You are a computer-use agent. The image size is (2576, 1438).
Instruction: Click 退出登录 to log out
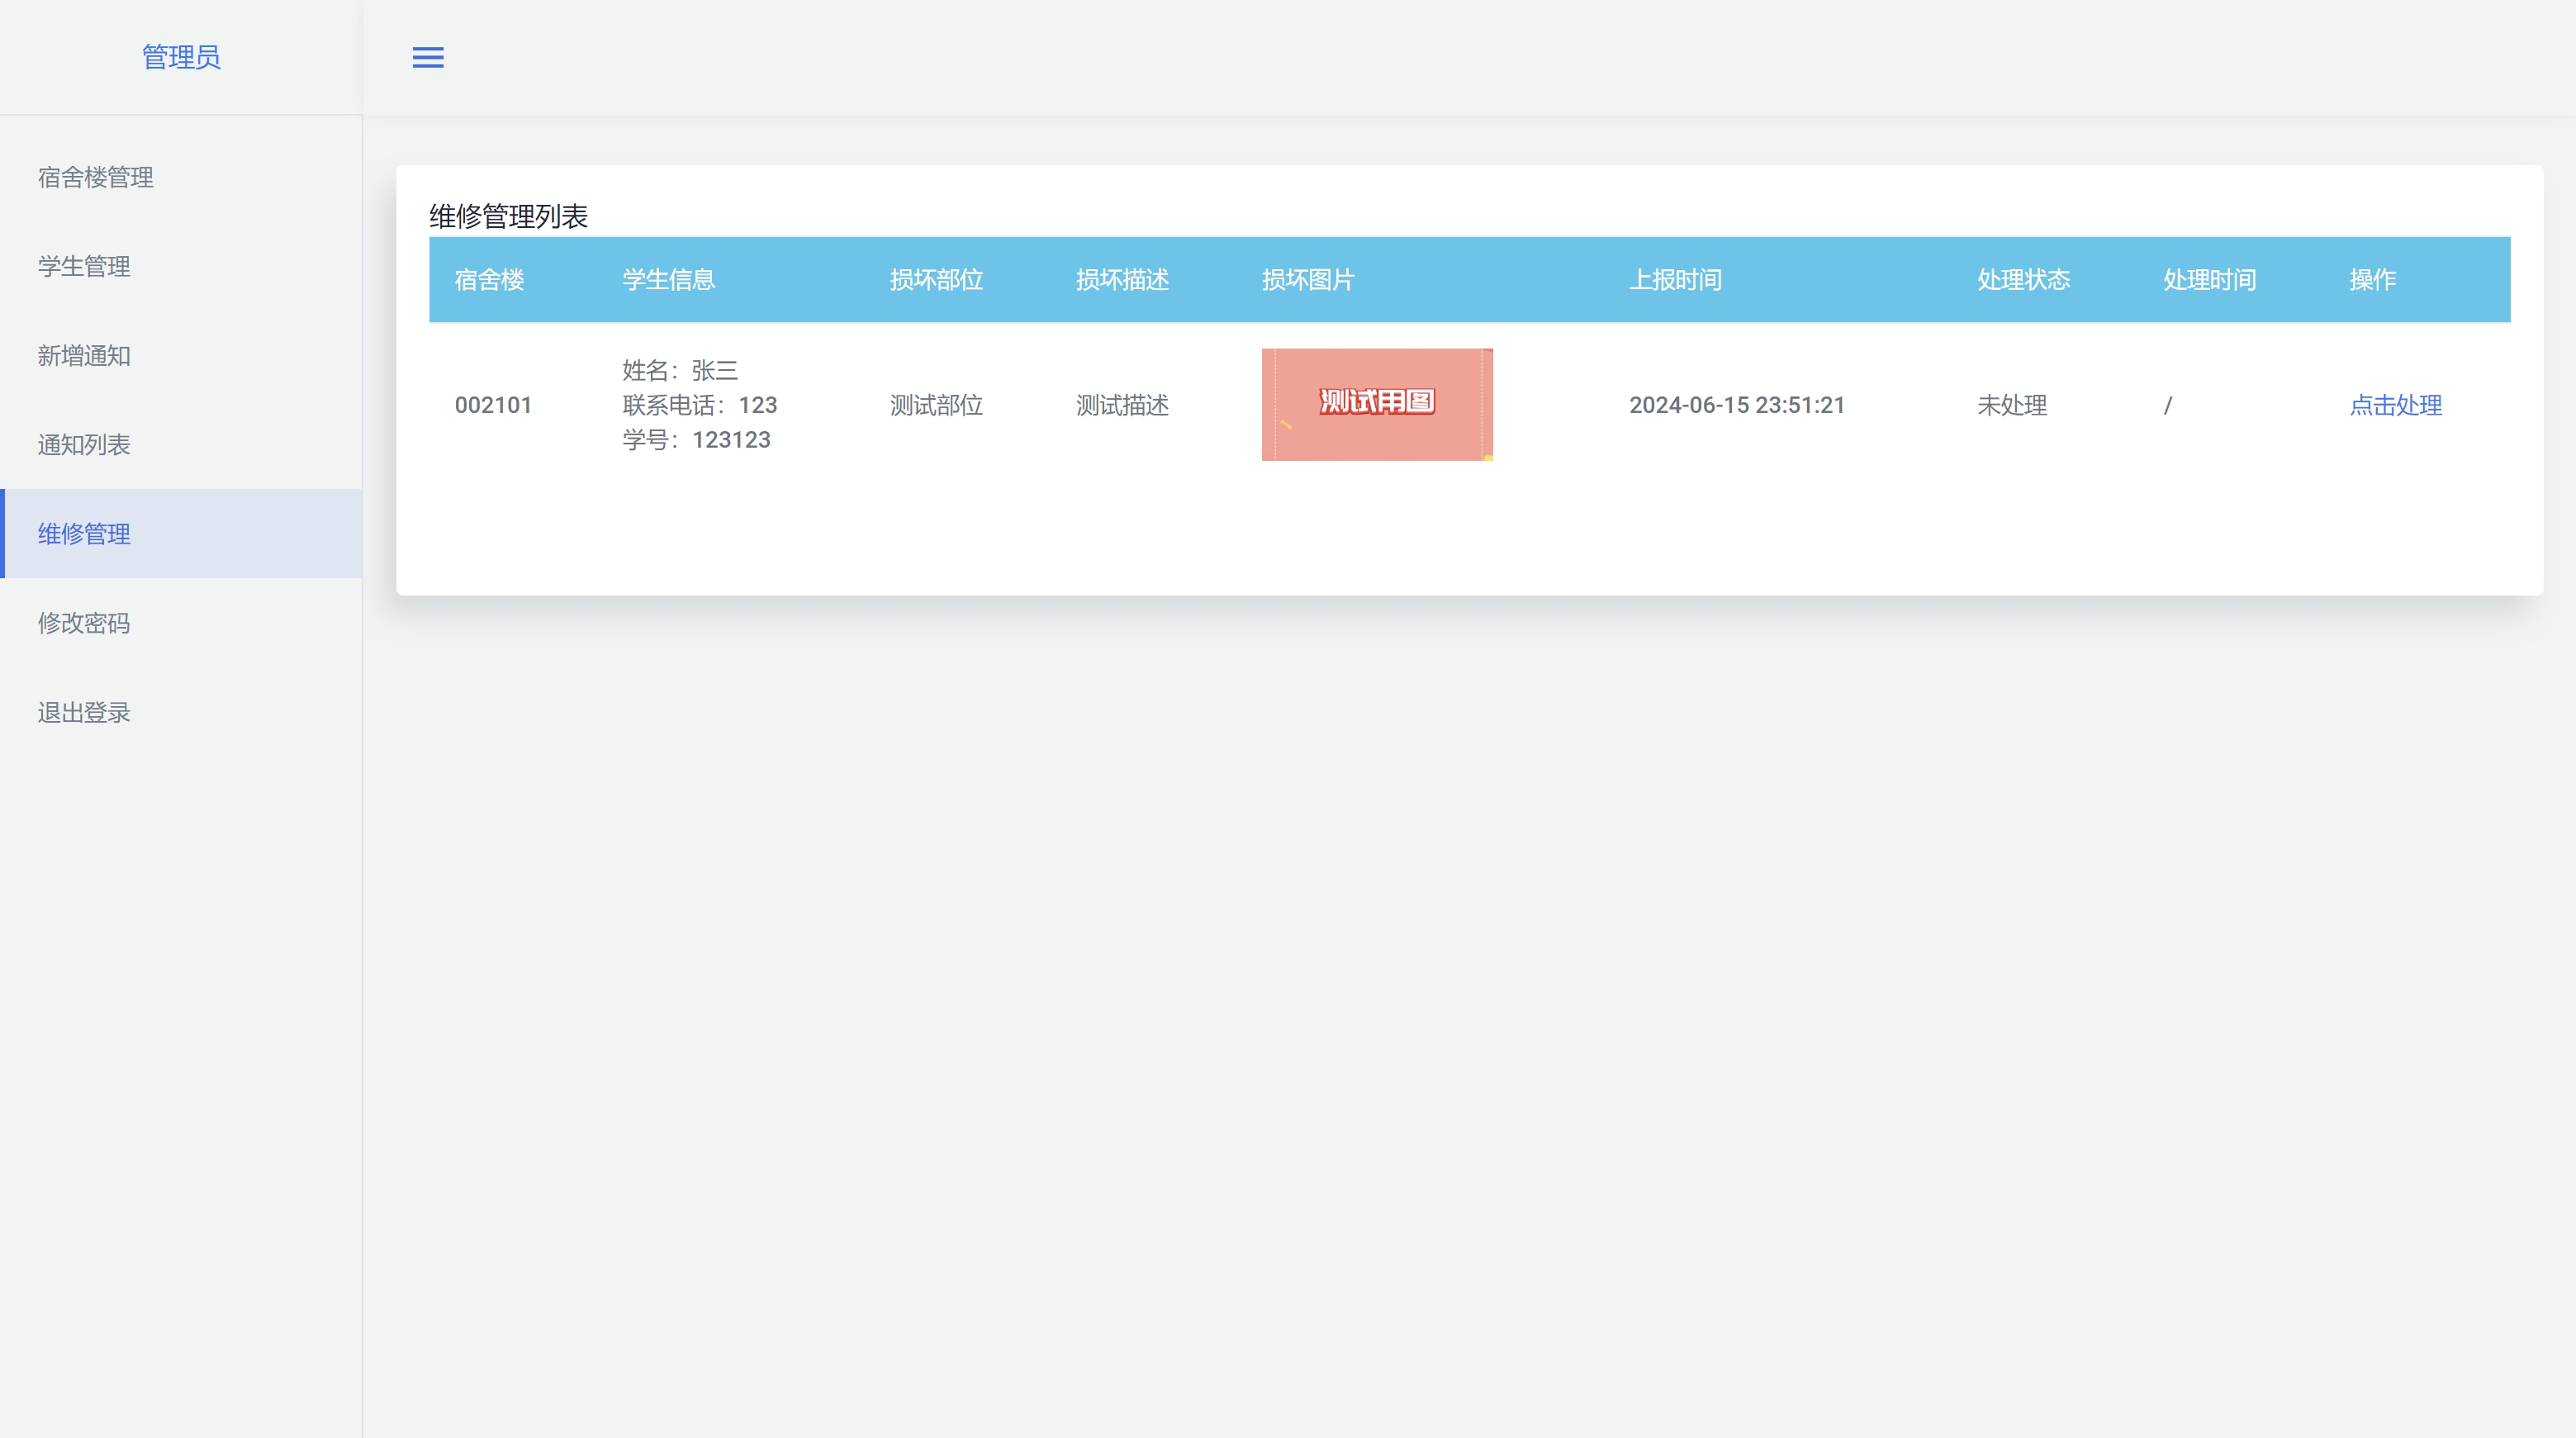(x=84, y=712)
